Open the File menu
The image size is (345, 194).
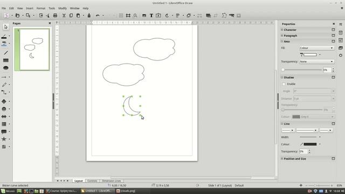(x=4, y=8)
